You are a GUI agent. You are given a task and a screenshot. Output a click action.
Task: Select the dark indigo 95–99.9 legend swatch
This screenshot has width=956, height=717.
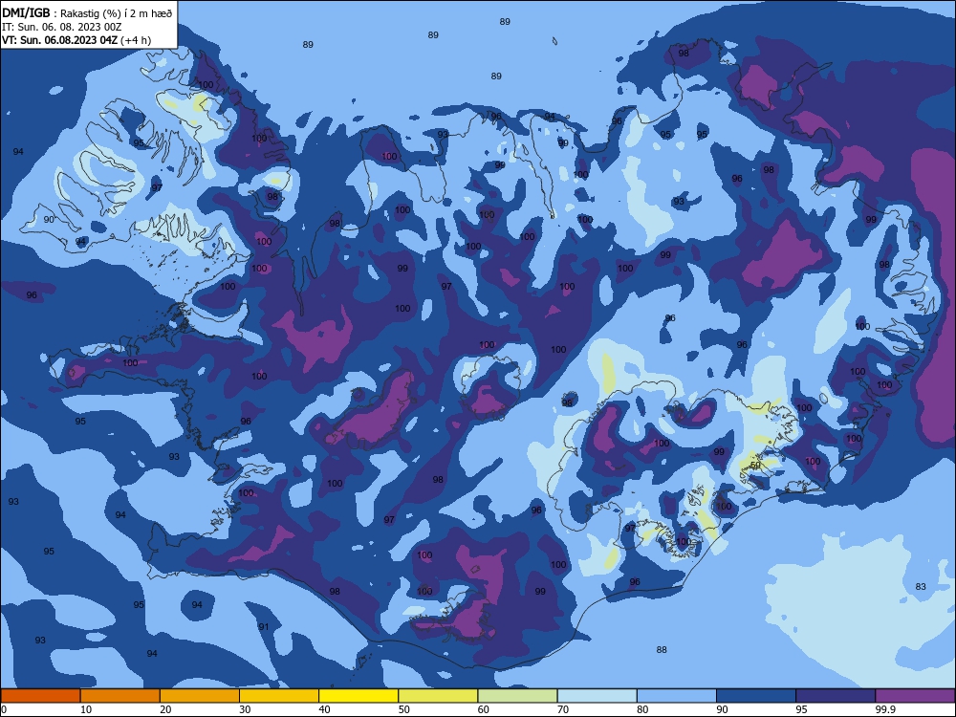click(x=836, y=696)
